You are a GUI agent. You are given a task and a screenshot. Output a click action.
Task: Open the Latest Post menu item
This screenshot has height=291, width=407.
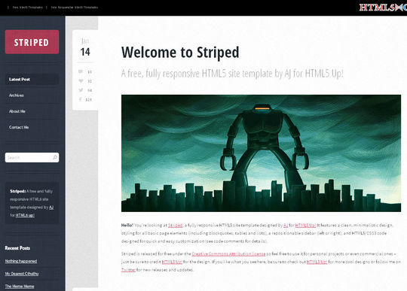(x=32, y=79)
